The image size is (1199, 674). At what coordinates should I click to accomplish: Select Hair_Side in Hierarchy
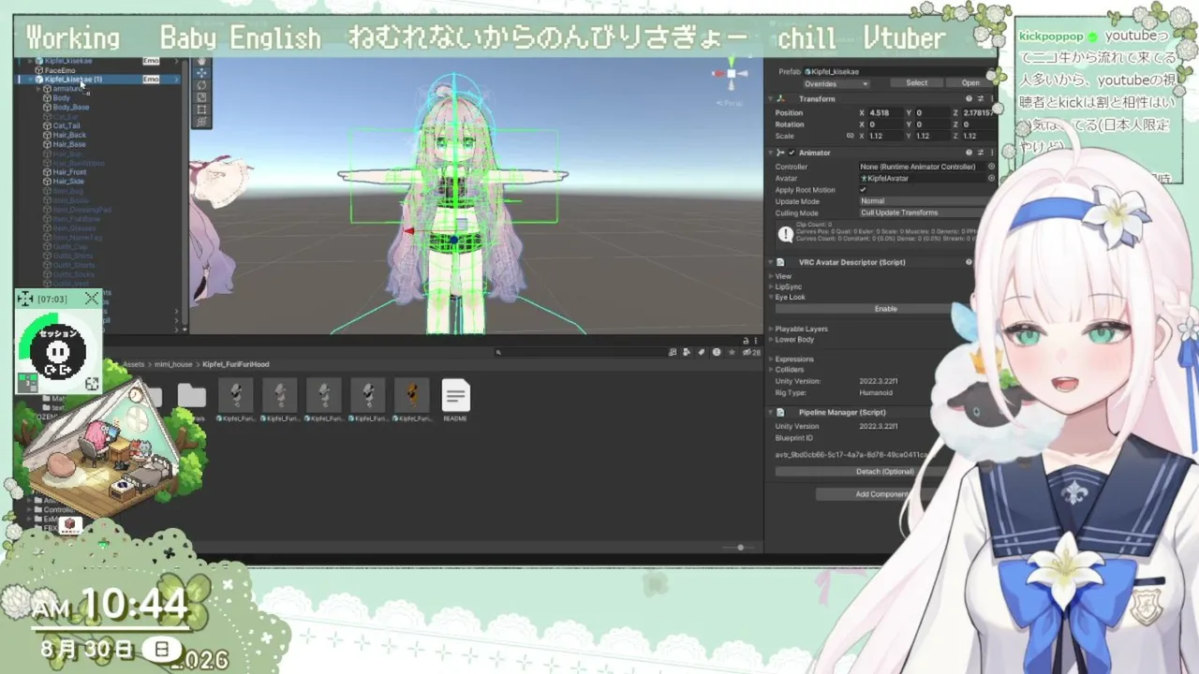68,182
